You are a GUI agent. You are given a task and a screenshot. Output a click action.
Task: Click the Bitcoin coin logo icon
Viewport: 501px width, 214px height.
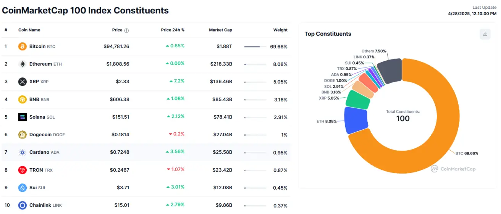[23, 47]
